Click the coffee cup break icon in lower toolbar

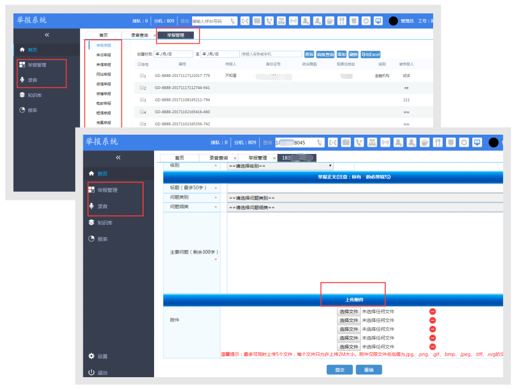424,143
